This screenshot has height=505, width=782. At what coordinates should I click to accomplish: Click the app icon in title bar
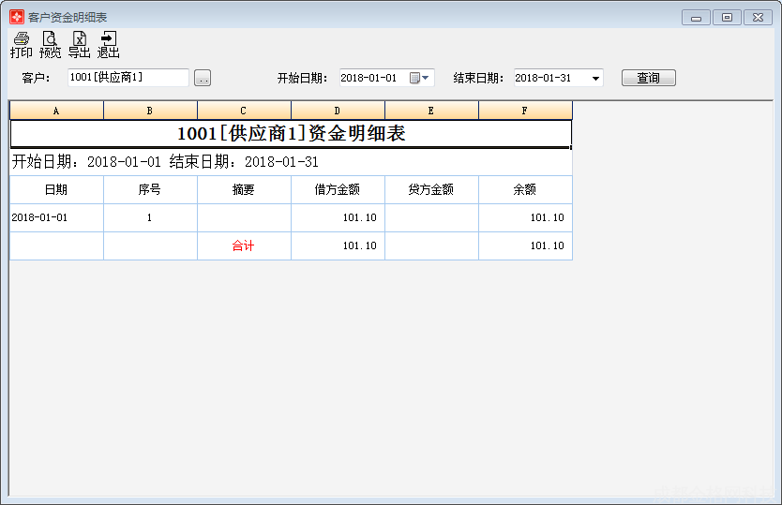point(17,17)
